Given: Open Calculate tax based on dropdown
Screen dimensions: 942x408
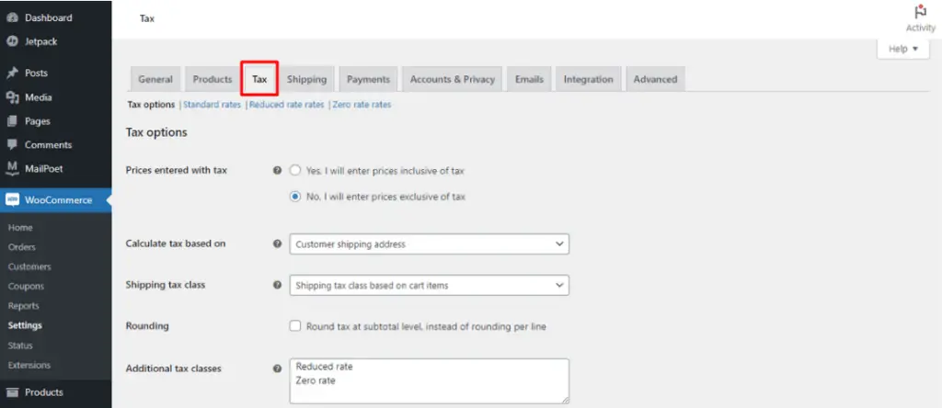Looking at the screenshot, I should coord(429,244).
